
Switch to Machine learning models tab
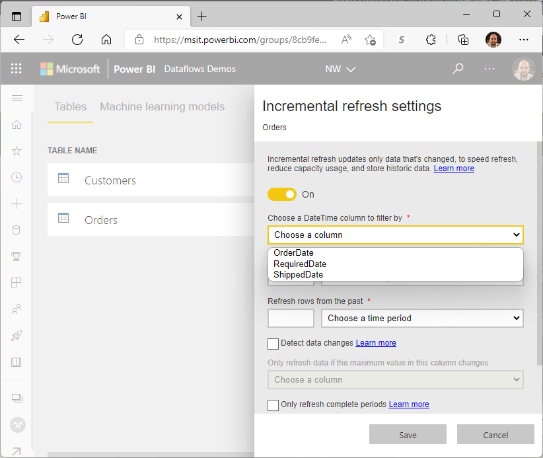click(162, 106)
